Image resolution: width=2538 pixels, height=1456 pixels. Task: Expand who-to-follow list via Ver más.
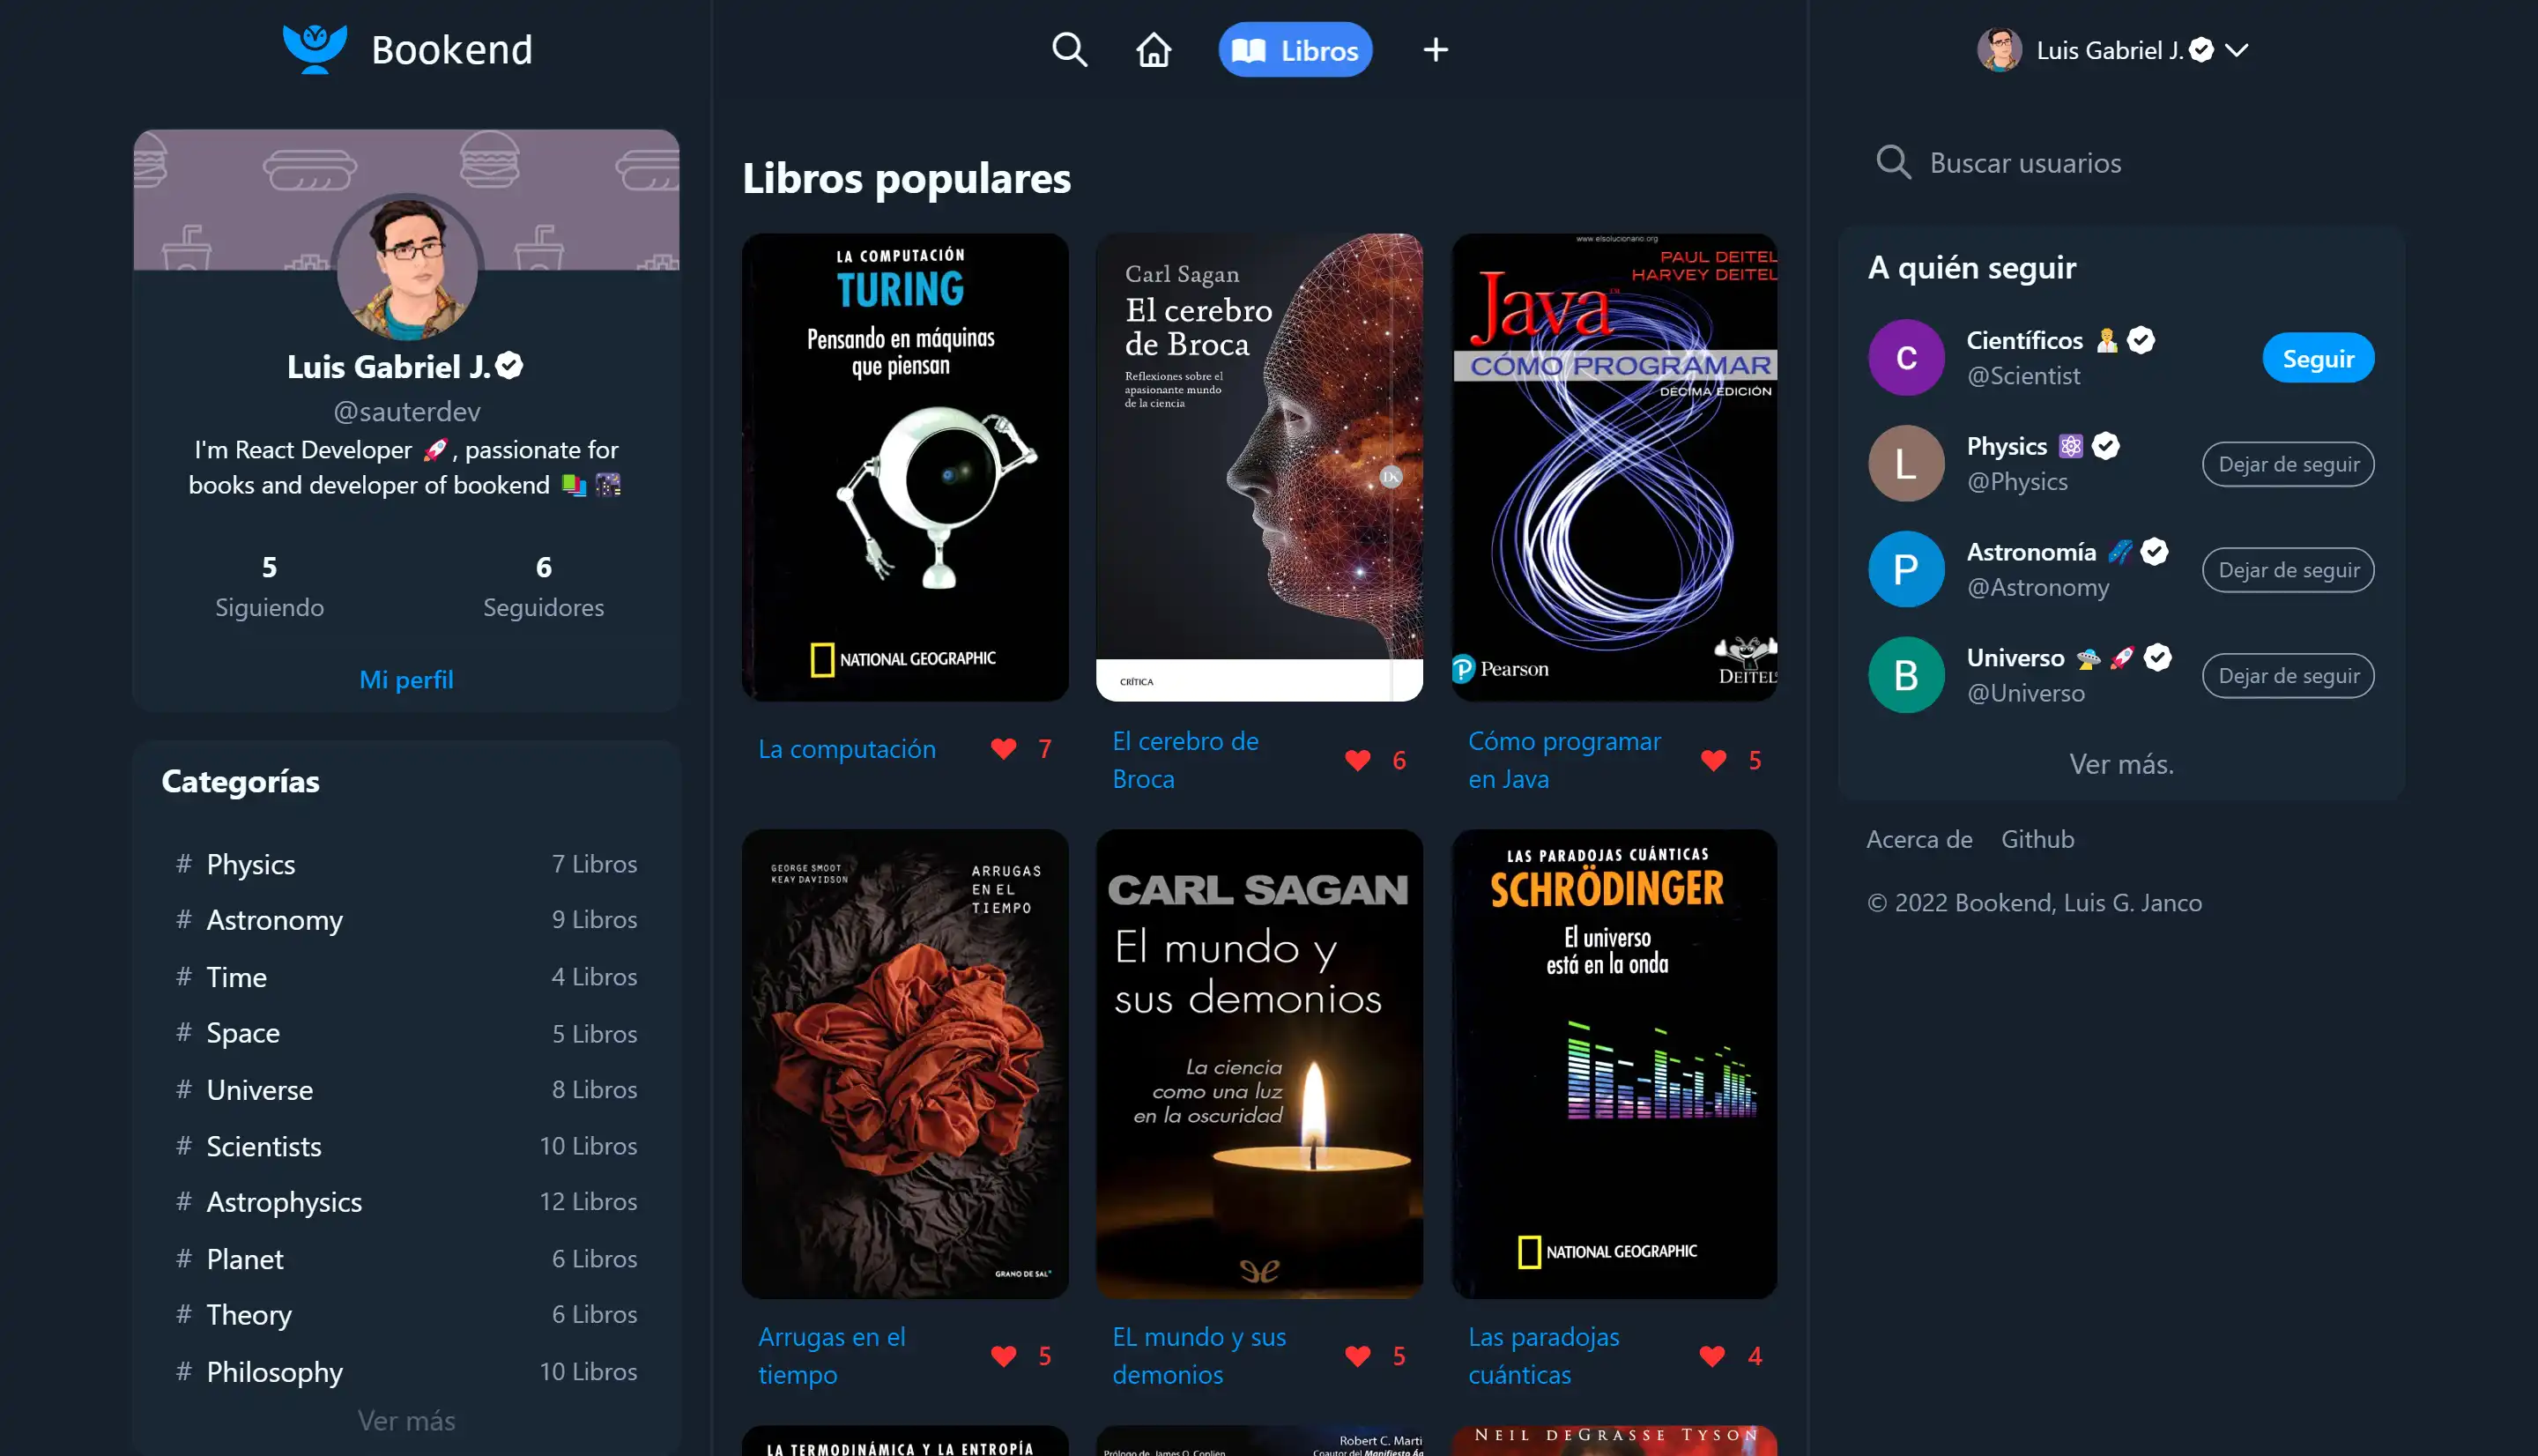tap(2120, 764)
